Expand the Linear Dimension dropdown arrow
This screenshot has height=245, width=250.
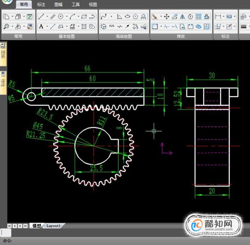pyautogui.click(x=224, y=16)
